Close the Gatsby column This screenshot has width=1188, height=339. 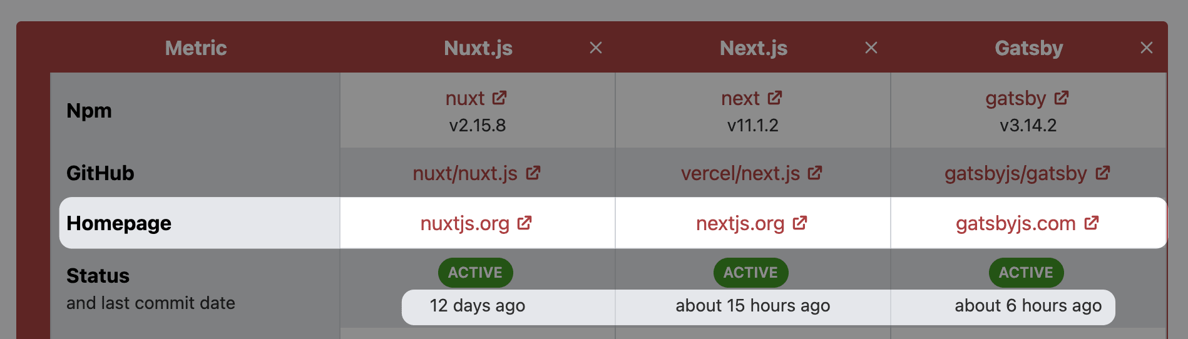click(x=1147, y=48)
